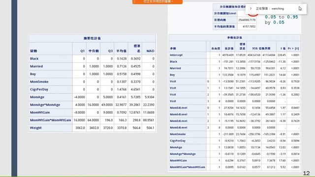
Task: Select the 平均值 column header in summary table
Action: [x=122, y=51]
